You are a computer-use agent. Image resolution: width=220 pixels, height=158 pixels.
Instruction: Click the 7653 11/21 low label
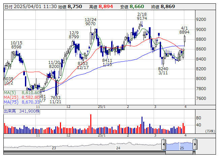pos(55,100)
